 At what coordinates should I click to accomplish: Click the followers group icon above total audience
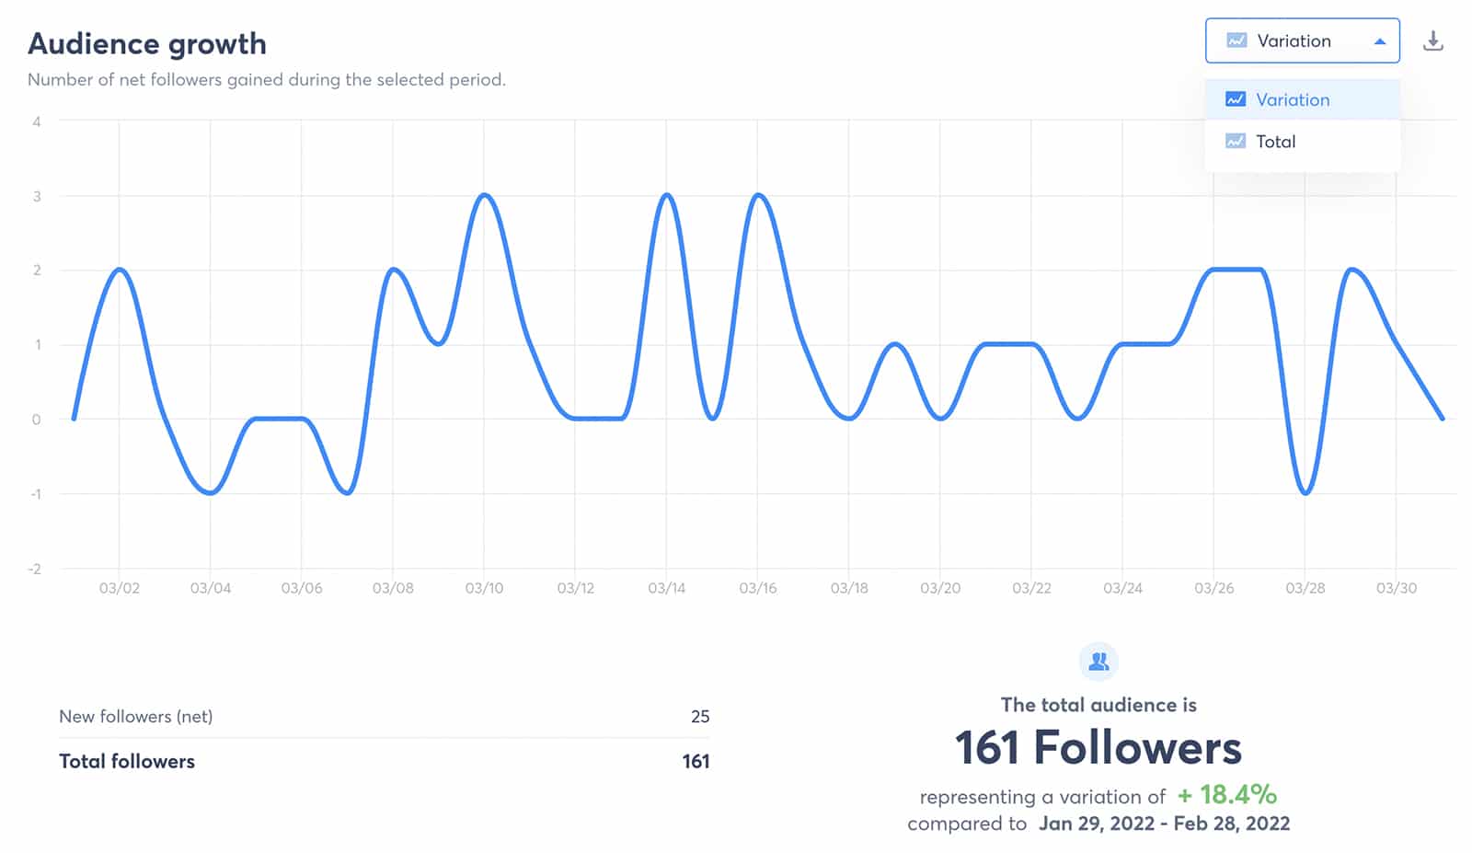[1098, 659]
